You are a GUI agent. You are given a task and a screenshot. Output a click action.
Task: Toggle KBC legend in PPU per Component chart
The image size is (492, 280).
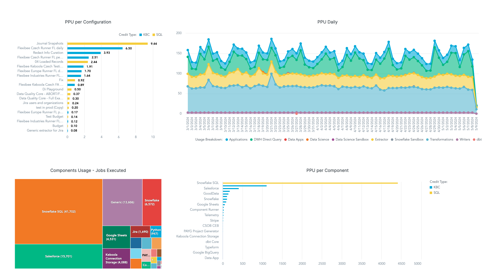[435, 187]
